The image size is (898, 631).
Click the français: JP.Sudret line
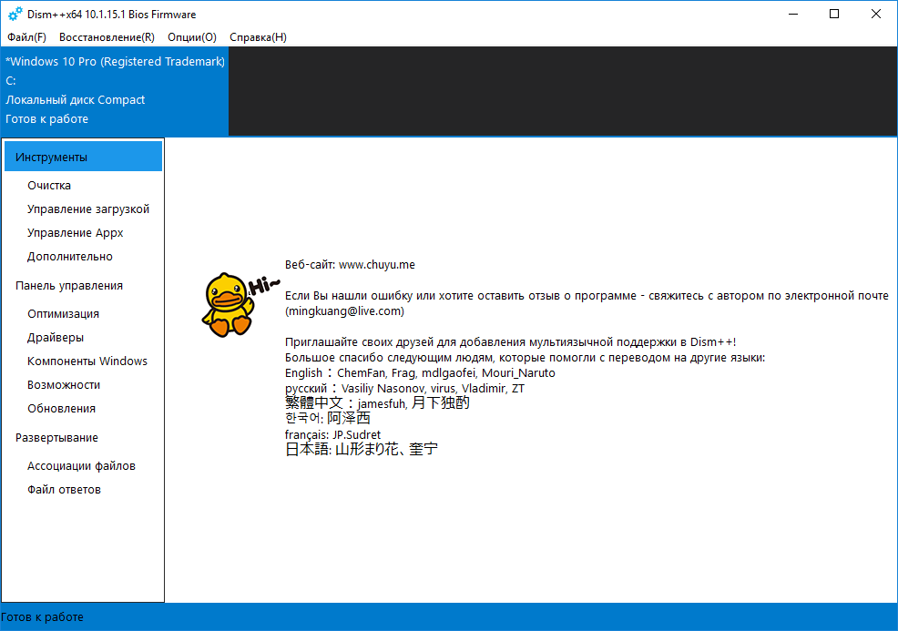[332, 434]
